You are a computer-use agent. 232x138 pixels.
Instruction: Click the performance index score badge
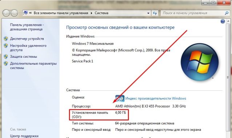point(120,98)
